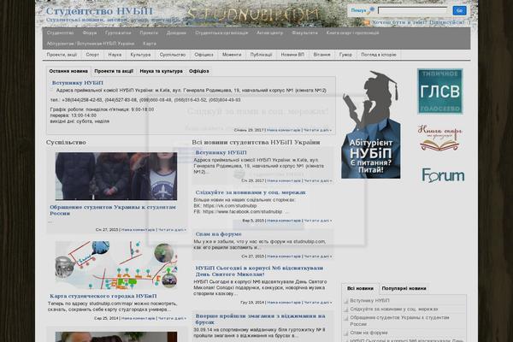Open Форум in the grey main menu

[x=90, y=32]
